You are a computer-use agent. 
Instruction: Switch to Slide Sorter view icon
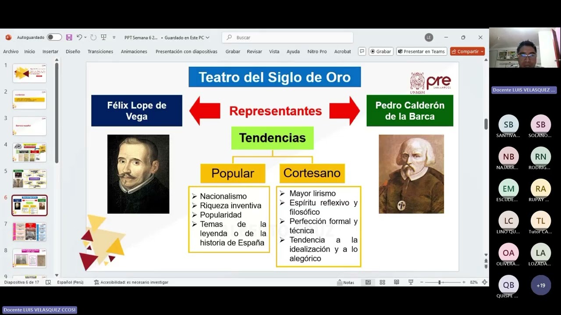pos(382,283)
